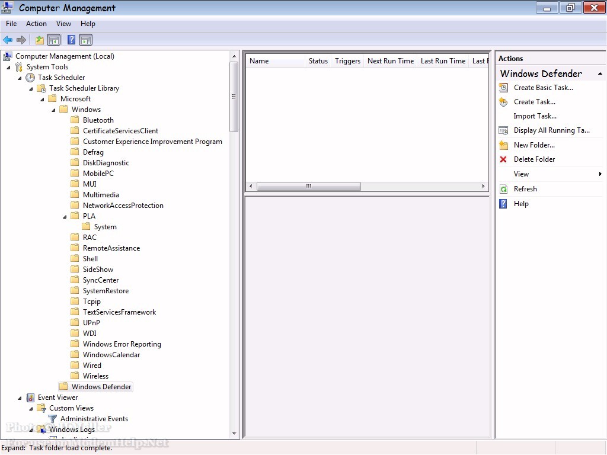
Task: Toggle Show/Hide Console Tree toolbar icon
Action: (54, 40)
